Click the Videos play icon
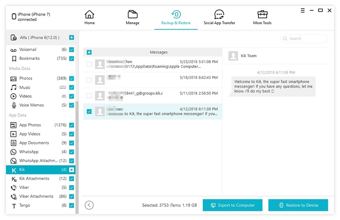Screen dimensions: 340x220 click(14, 96)
